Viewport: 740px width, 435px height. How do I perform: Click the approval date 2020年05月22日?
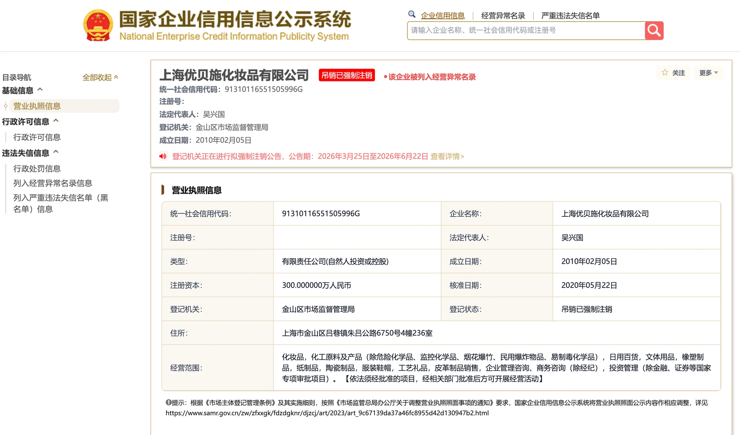tap(589, 285)
